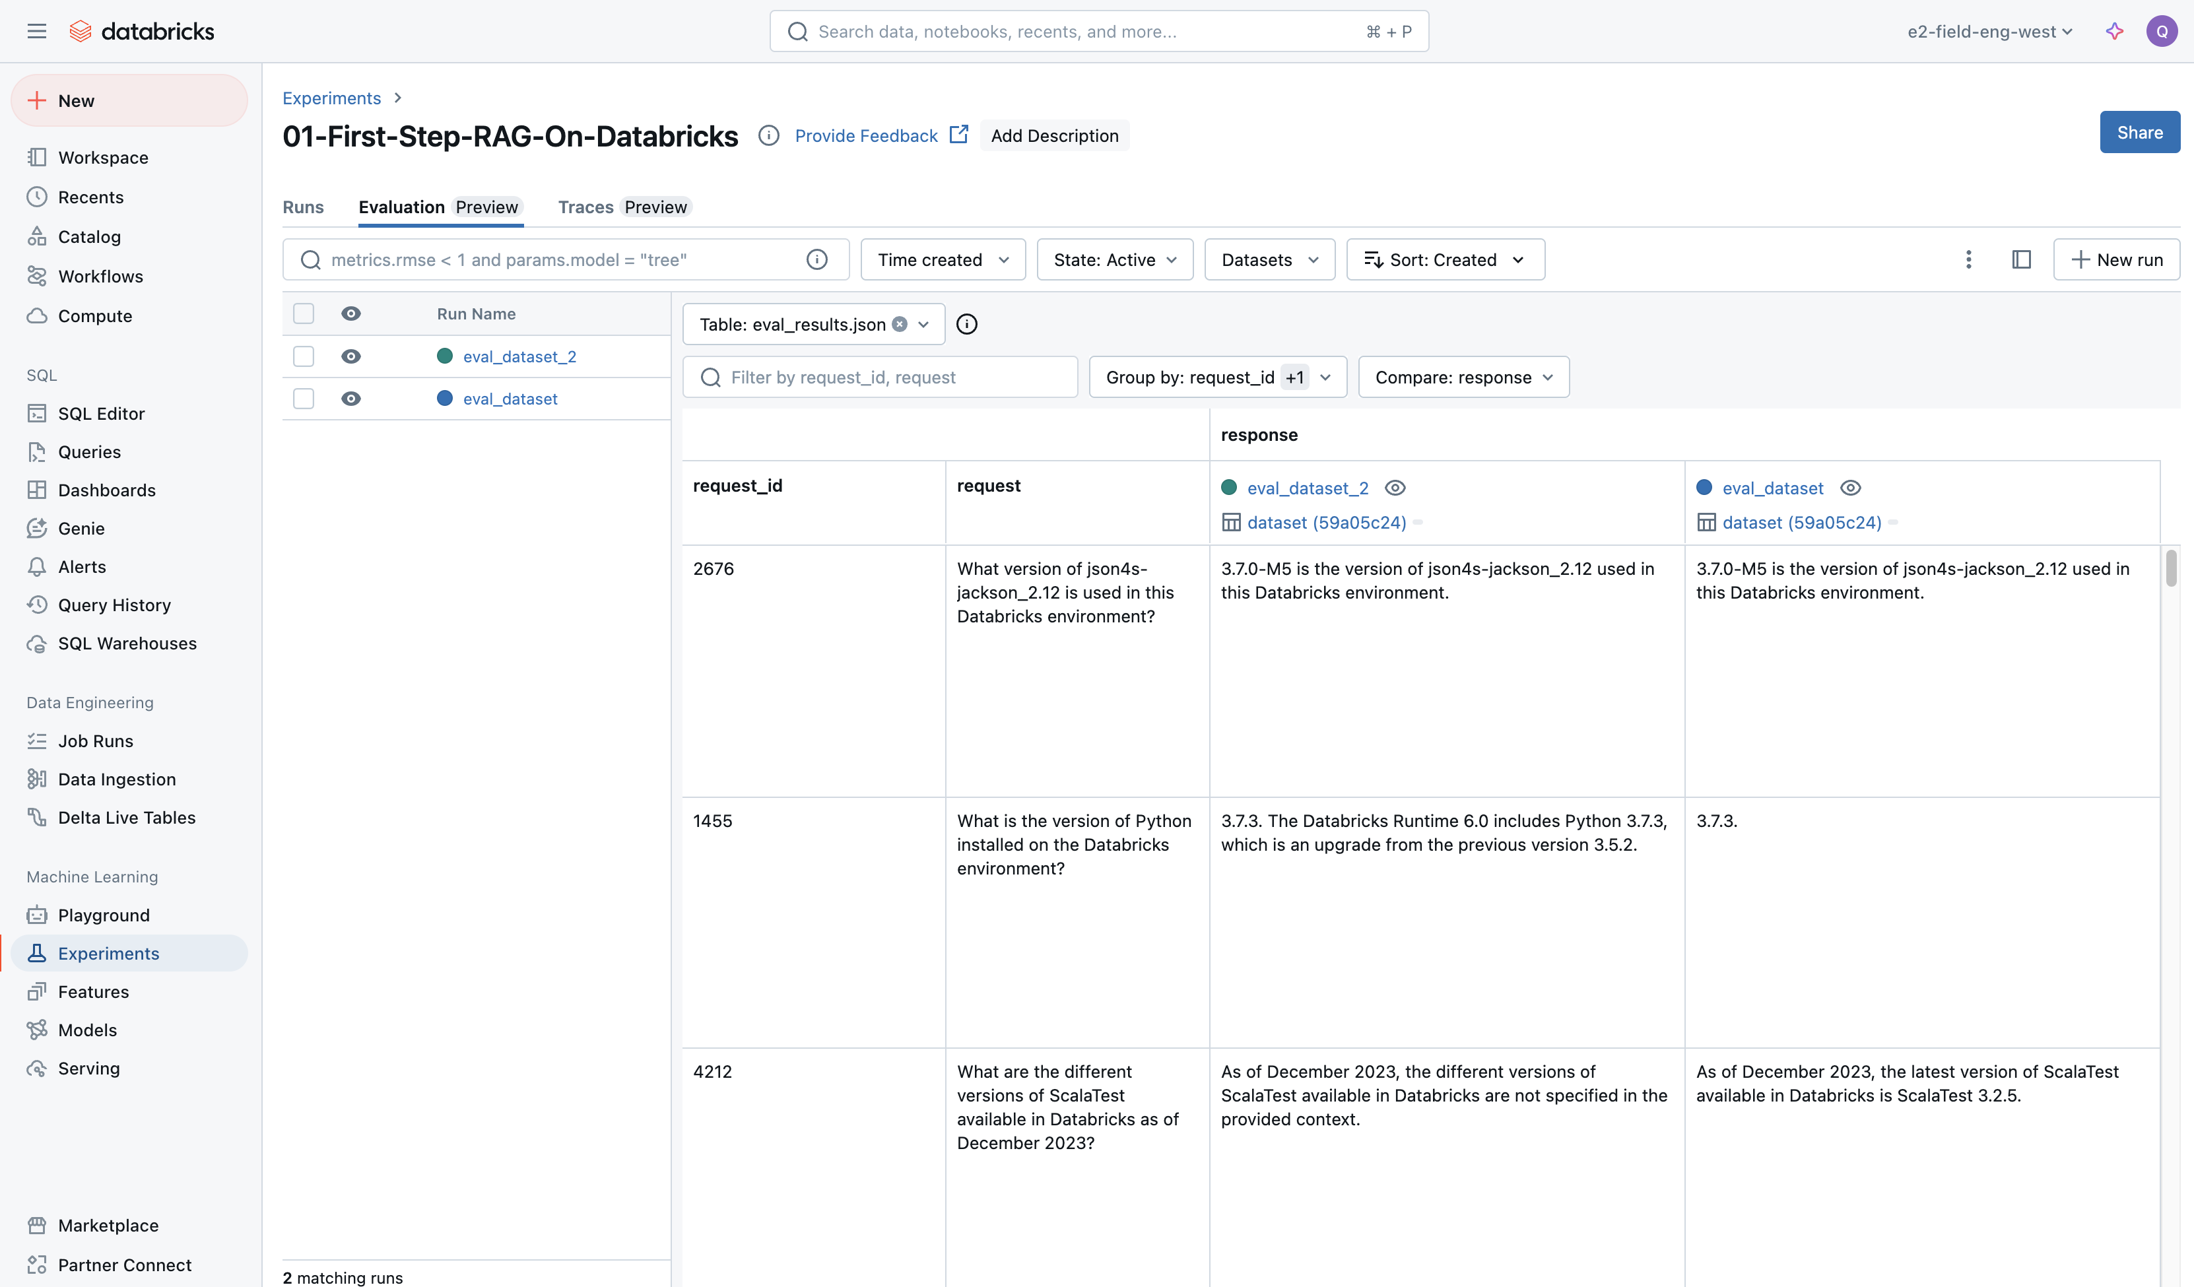Switch to the Runs tab
Image resolution: width=2194 pixels, height=1287 pixels.
point(303,207)
